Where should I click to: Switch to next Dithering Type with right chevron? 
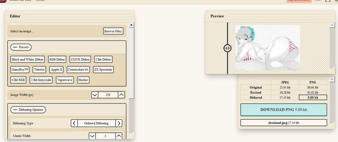coord(119,123)
